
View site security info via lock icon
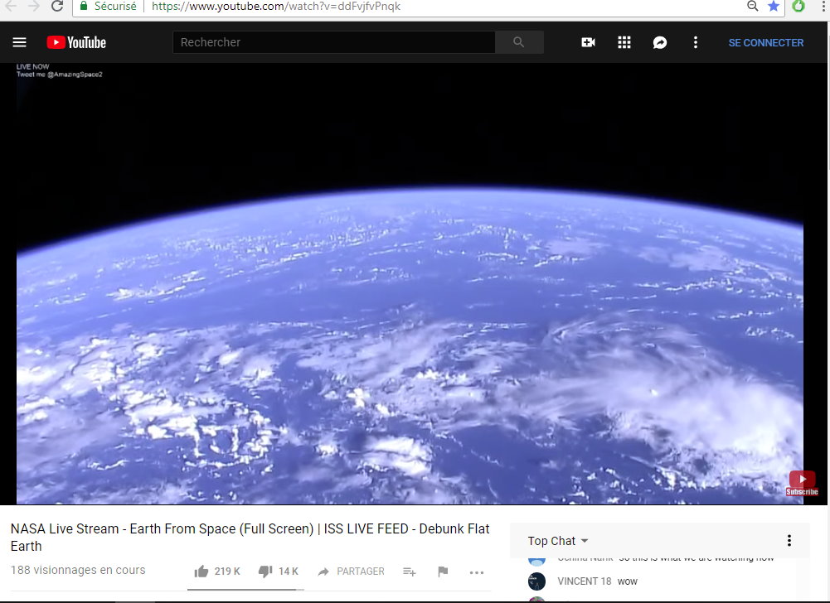(x=84, y=6)
